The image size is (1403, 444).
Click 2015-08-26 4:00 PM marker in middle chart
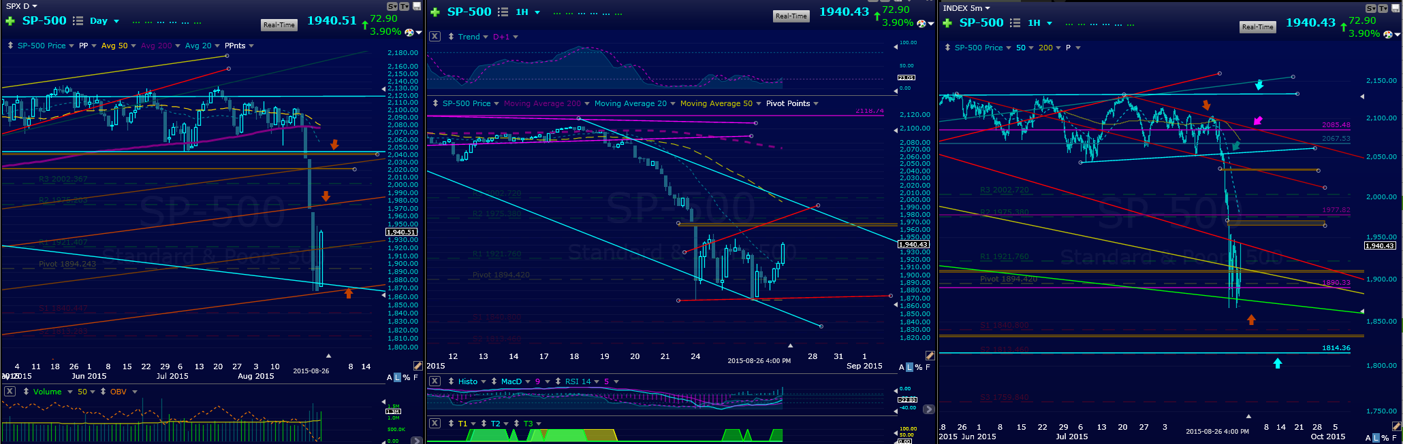(759, 361)
